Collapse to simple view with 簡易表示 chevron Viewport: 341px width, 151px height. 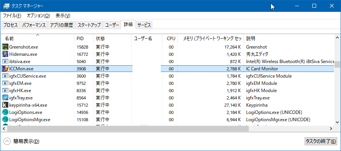point(7,141)
